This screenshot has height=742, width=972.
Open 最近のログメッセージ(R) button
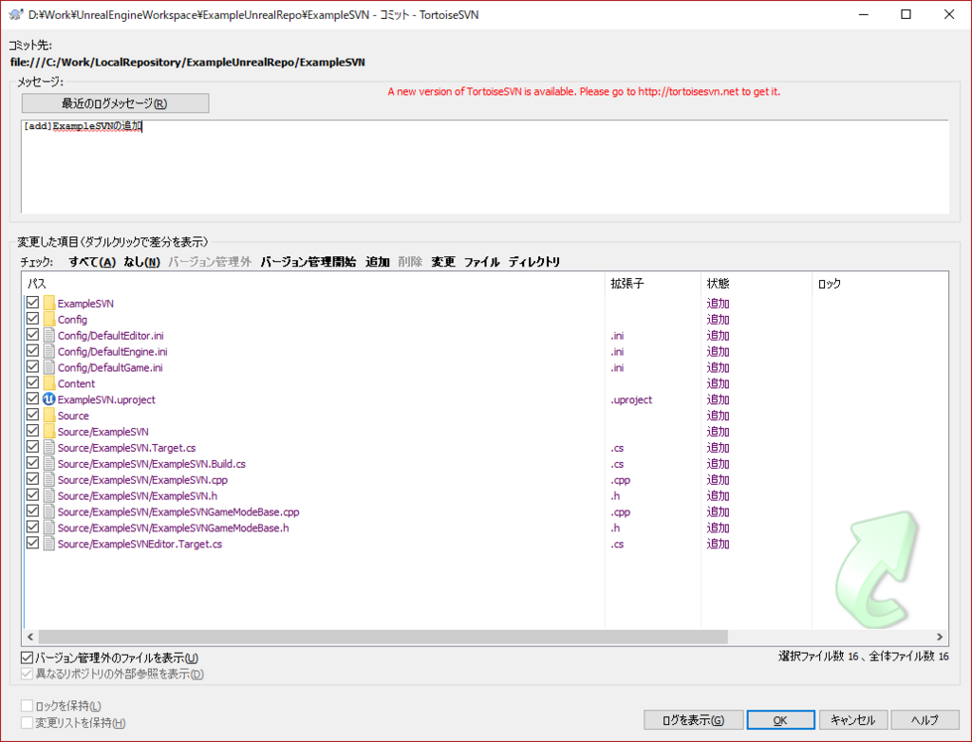pos(115,102)
